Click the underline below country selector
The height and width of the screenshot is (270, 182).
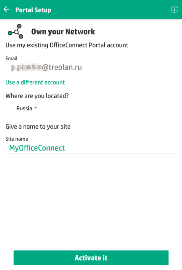[x=94, y=117]
